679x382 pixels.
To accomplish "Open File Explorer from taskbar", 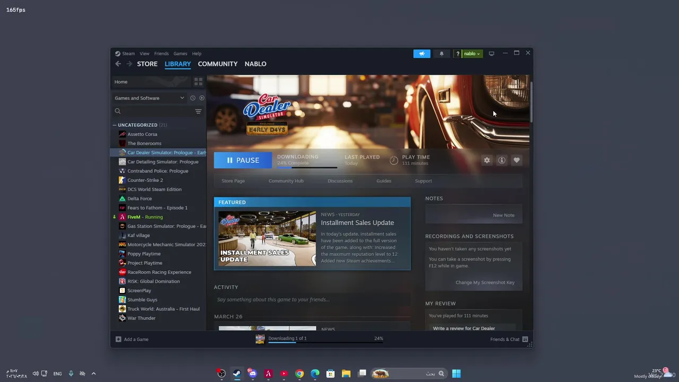I will 346,374.
